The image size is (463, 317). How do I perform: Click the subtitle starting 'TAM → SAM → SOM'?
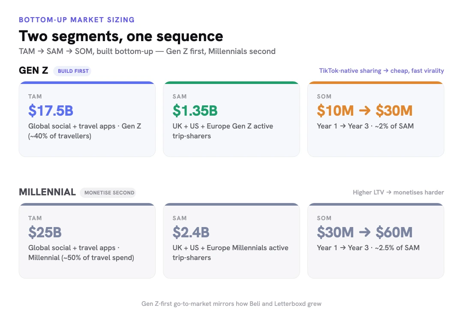[x=147, y=51]
